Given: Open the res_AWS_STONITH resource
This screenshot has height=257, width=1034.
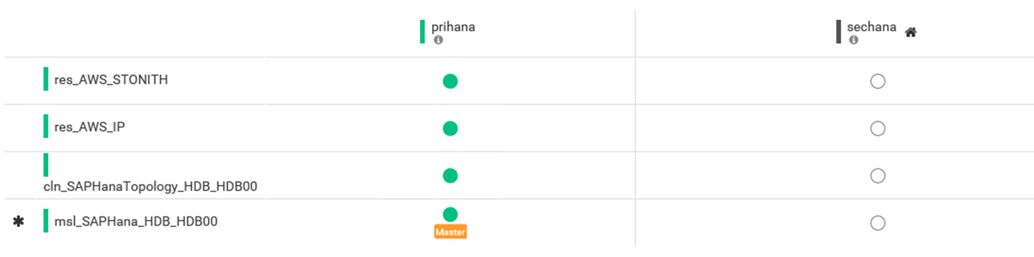Looking at the screenshot, I should [111, 80].
